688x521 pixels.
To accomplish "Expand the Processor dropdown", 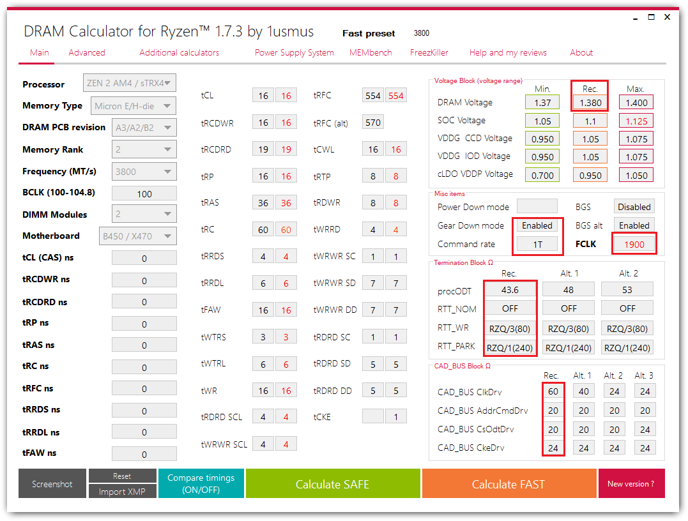I will [x=130, y=83].
